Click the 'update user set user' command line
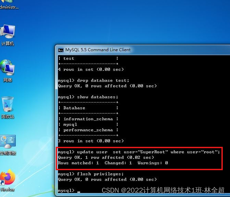 tap(139, 152)
